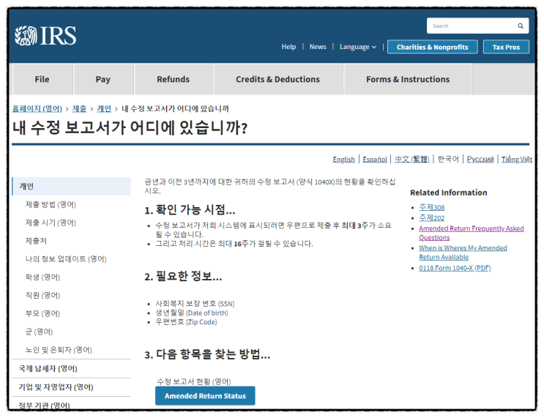Image resolution: width=544 pixels, height=418 pixels.
Task: Open Amended Return Frequently Asked Questions link
Action: [471, 233]
